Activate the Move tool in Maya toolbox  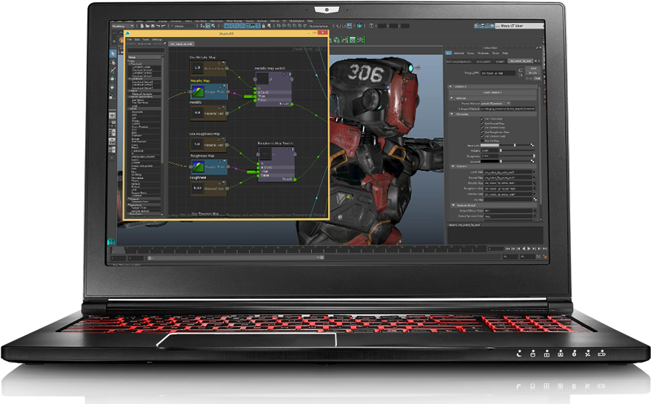click(112, 79)
